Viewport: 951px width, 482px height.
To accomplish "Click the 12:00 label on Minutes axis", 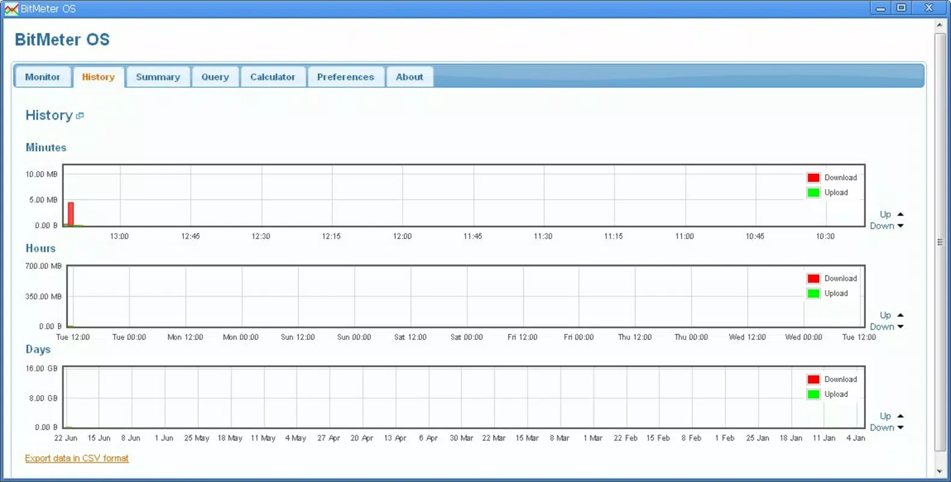I will (x=402, y=236).
